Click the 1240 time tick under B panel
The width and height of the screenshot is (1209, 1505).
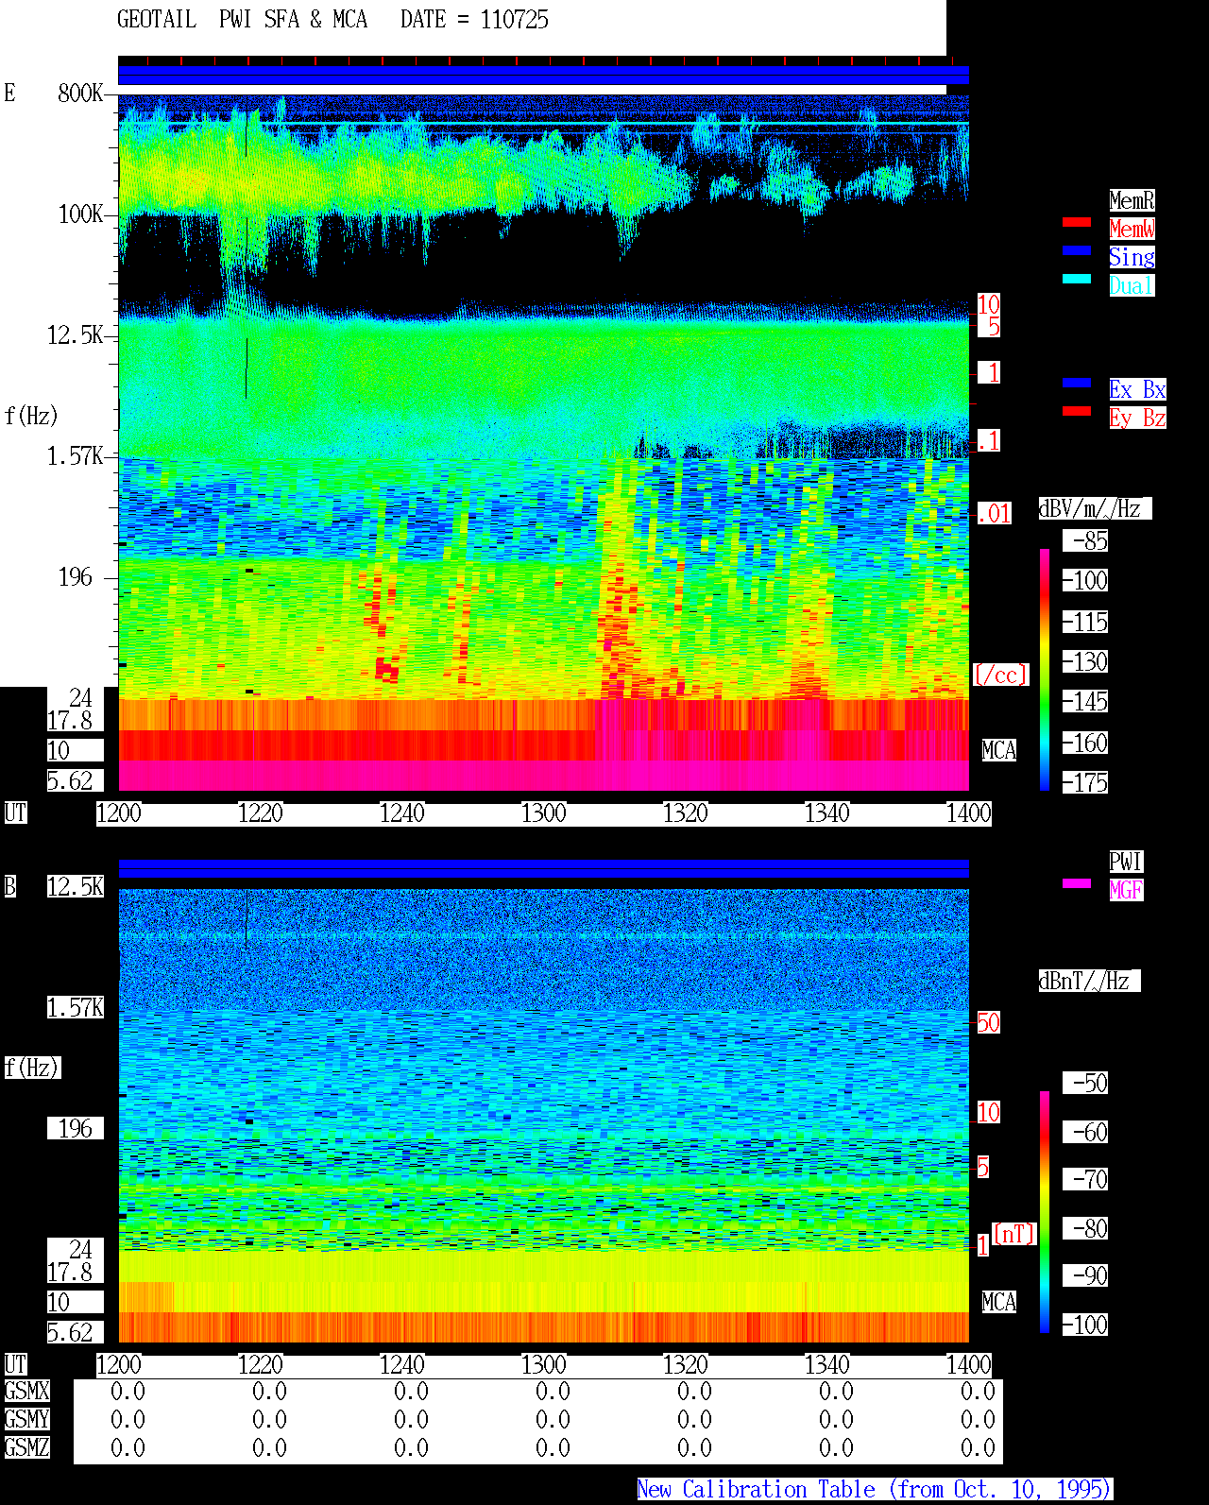401,1364
